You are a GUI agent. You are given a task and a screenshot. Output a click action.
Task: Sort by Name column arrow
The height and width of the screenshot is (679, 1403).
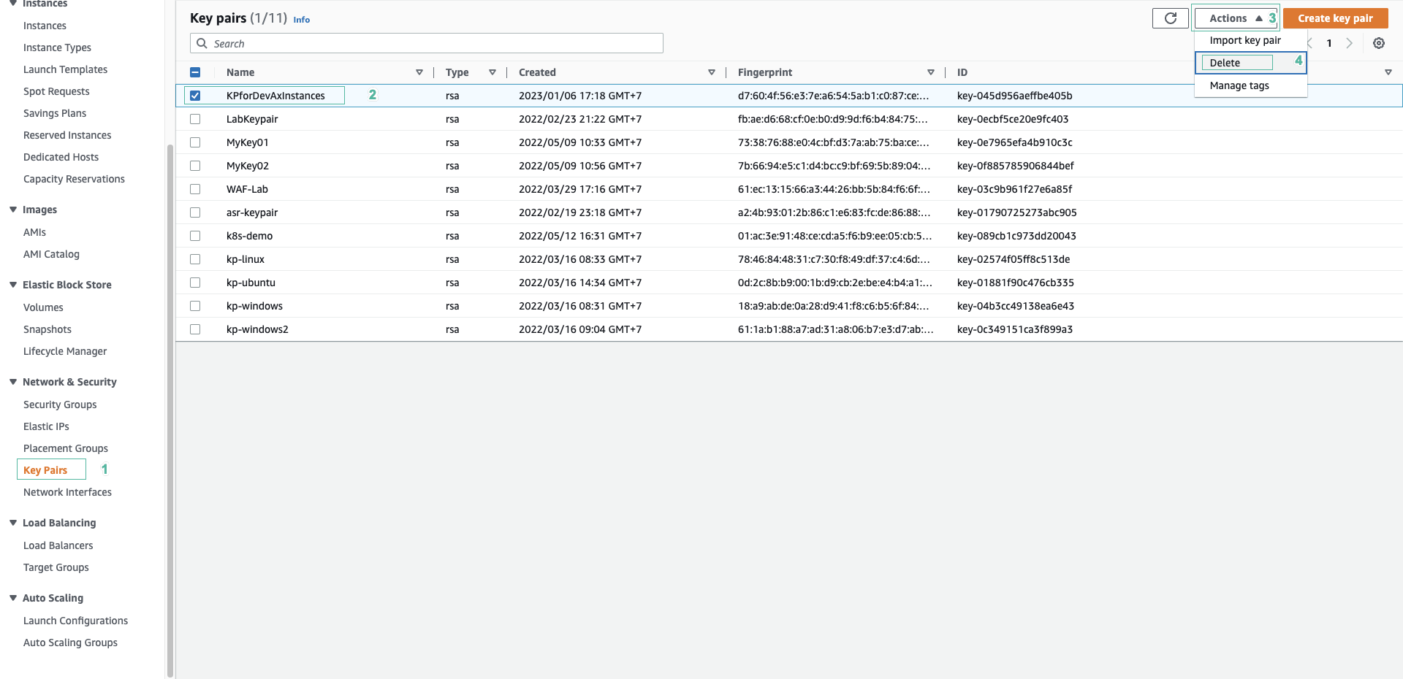pos(419,72)
